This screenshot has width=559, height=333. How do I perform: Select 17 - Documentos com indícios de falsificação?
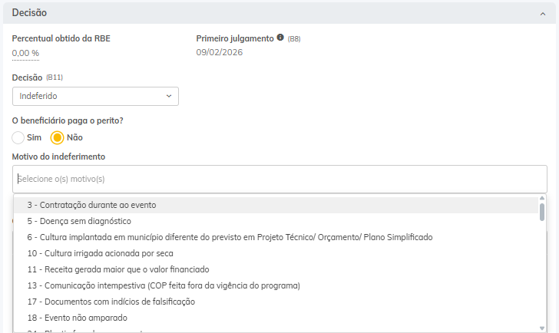111,302
